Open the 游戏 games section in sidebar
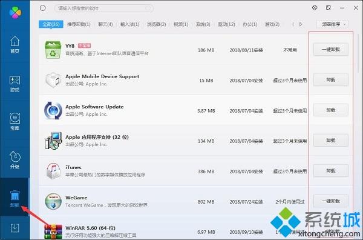 point(15,84)
